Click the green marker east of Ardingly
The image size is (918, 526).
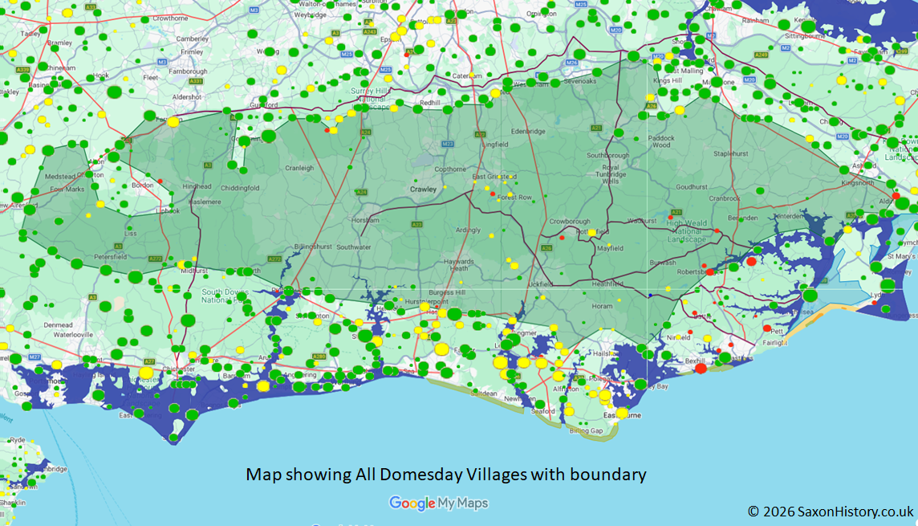tap(504, 231)
